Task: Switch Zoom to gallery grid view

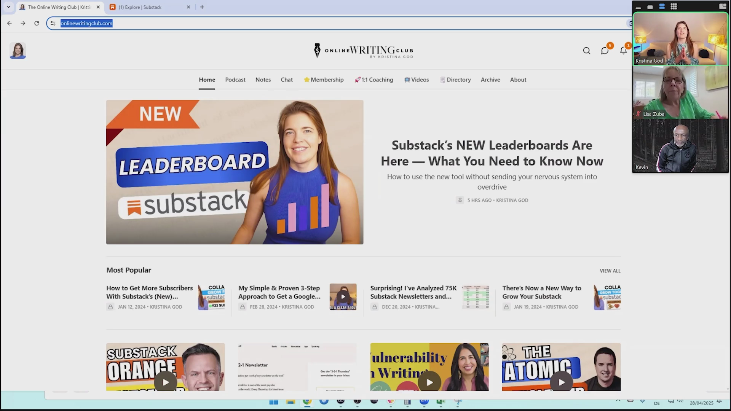Action: (674, 6)
